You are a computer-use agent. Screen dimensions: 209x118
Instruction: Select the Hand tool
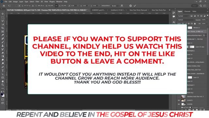[x=3, y=81]
